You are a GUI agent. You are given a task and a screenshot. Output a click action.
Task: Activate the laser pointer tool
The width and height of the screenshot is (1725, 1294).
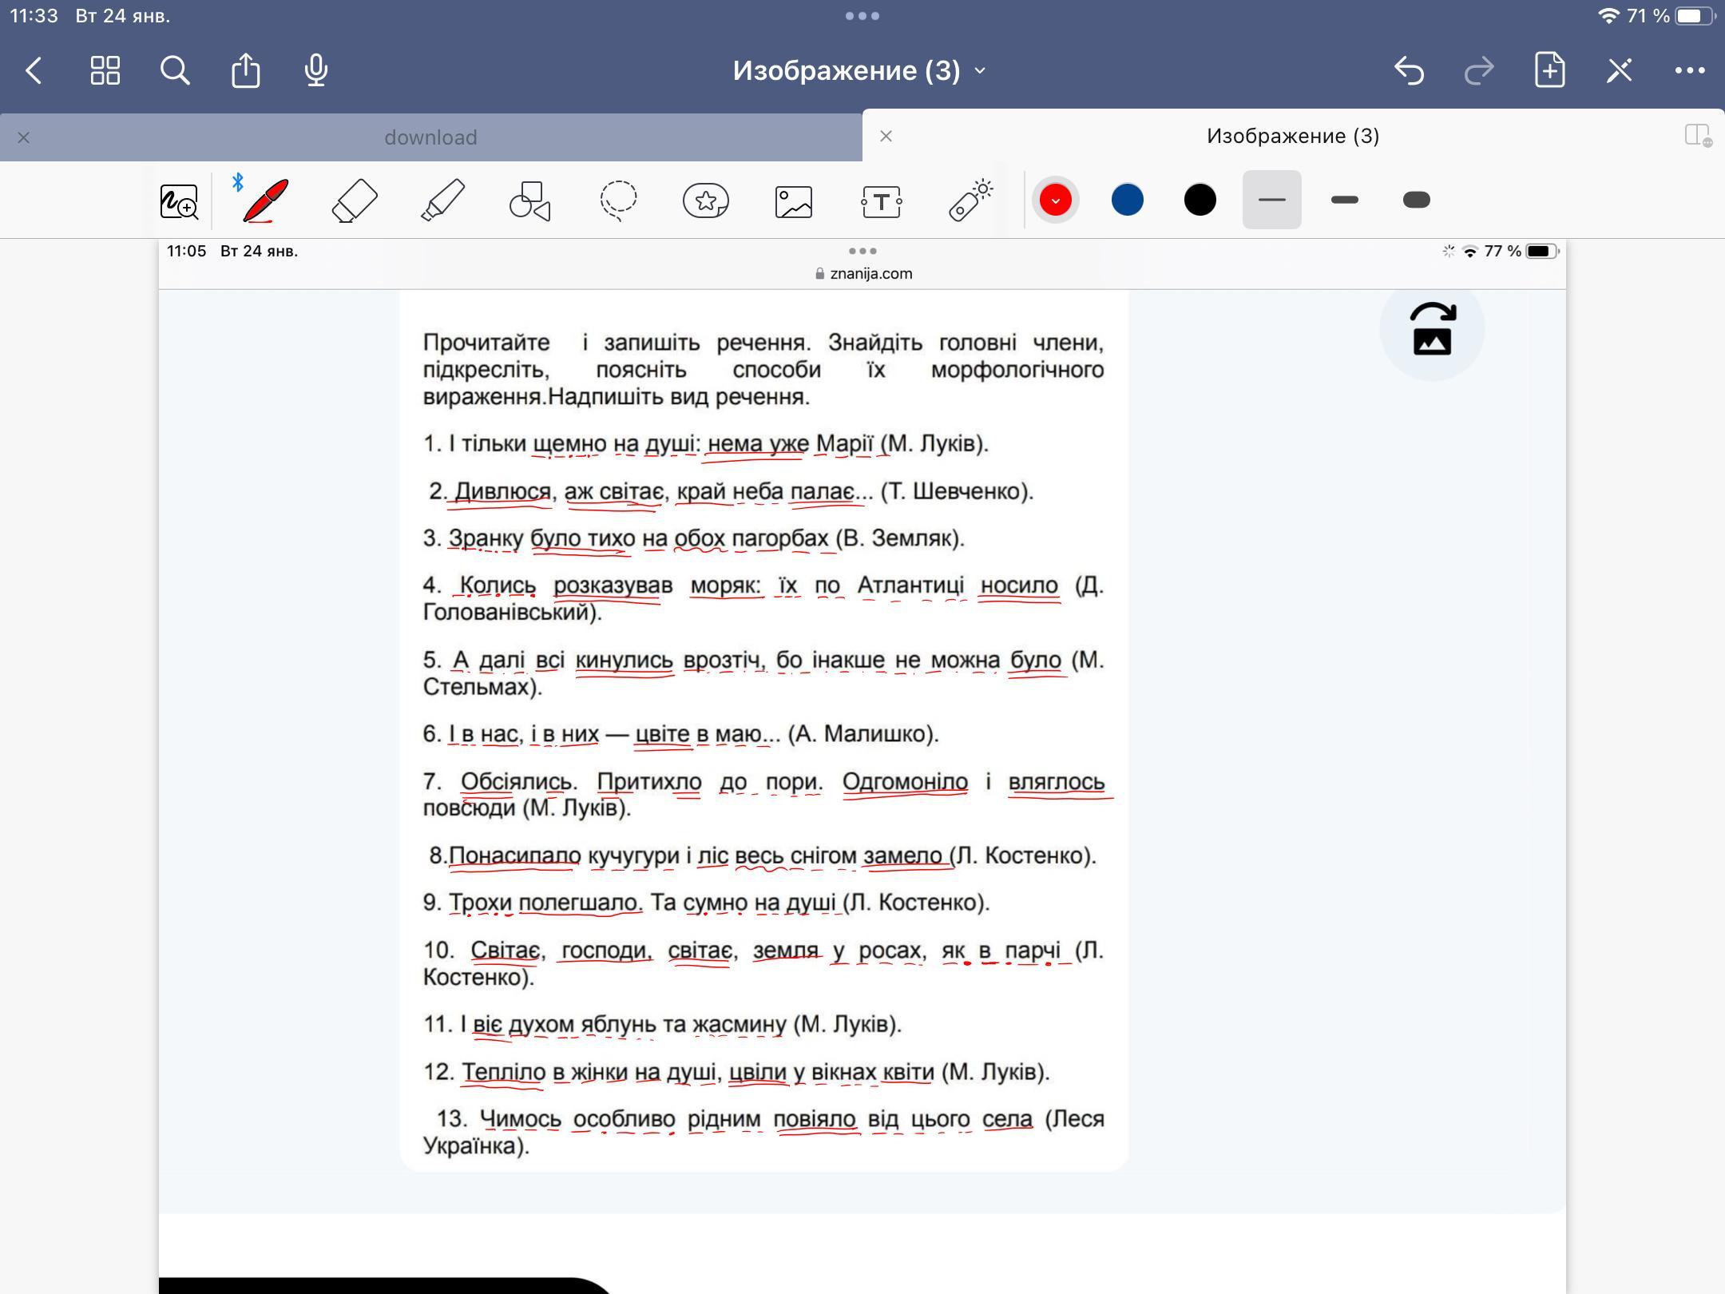pyautogui.click(x=970, y=200)
